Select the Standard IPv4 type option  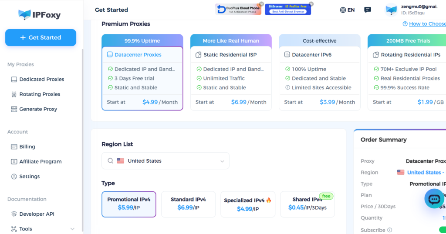coord(188,204)
